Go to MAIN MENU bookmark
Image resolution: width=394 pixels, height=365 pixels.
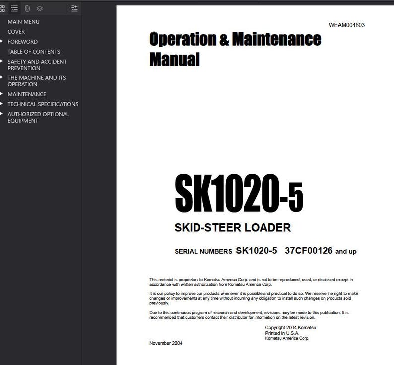pyautogui.click(x=23, y=22)
